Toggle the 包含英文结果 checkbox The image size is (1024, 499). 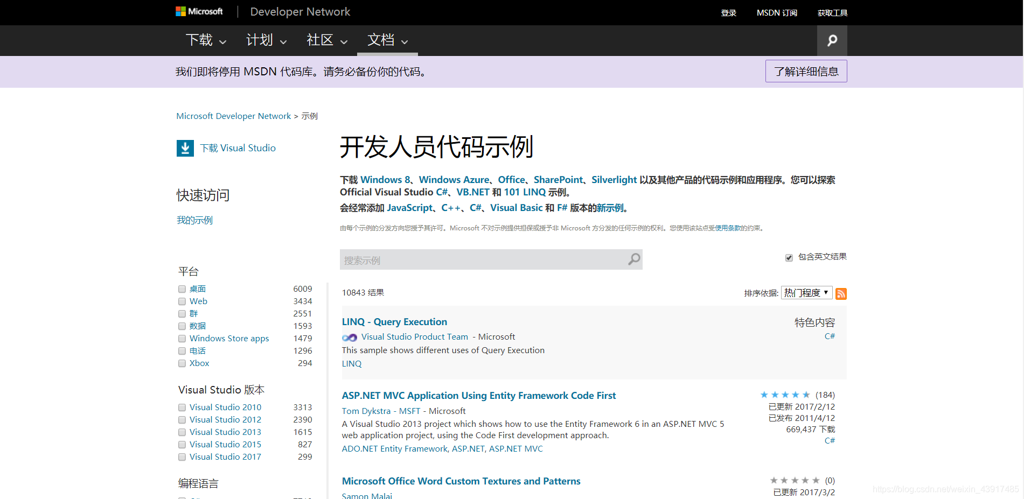789,258
